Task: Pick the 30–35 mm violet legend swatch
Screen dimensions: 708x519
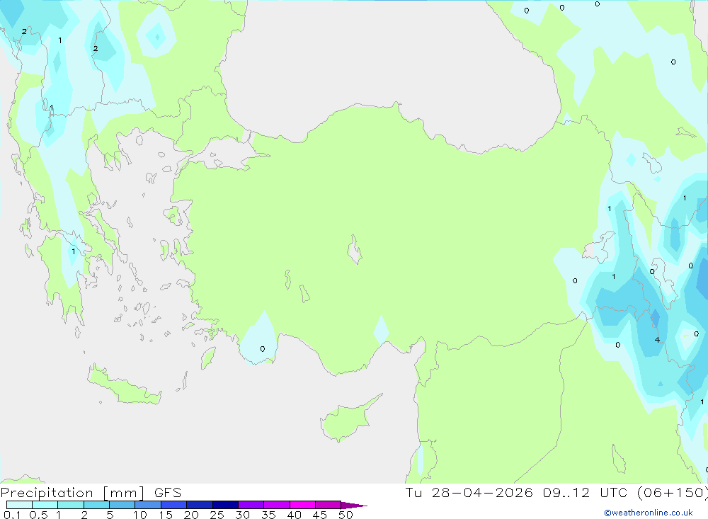Action: coord(251,505)
